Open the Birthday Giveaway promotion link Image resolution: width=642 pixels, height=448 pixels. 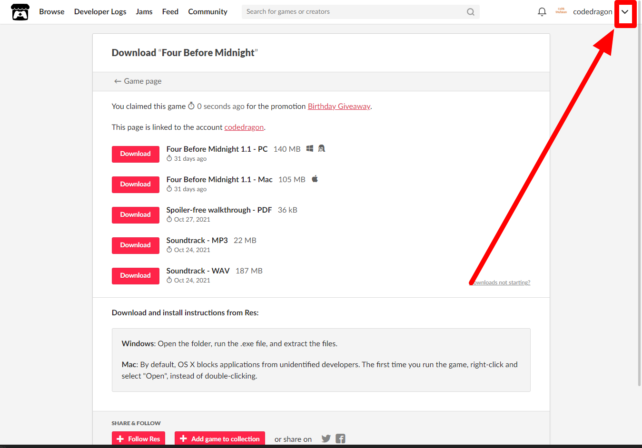(x=339, y=107)
